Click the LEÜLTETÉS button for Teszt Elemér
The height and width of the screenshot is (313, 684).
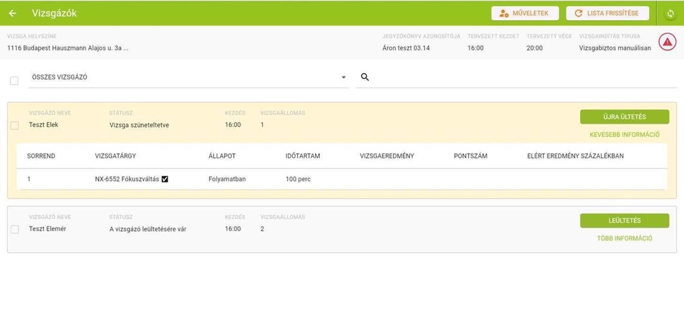pos(624,221)
